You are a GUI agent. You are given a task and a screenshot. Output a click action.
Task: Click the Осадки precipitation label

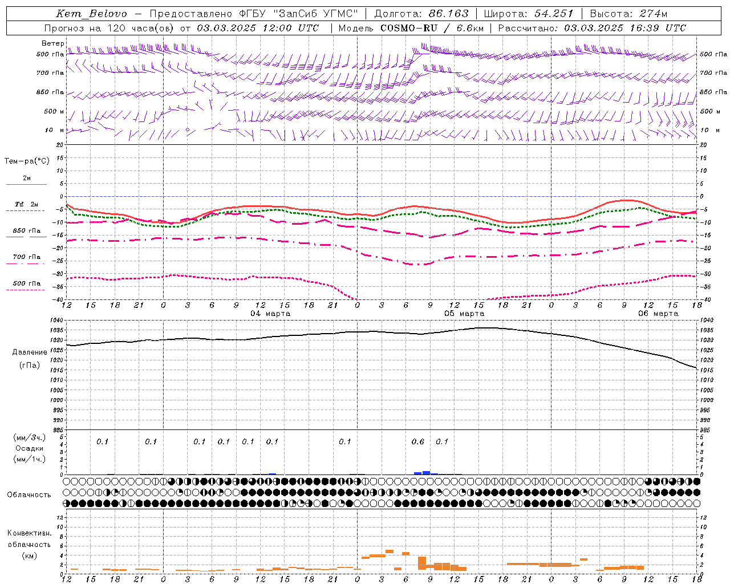pyautogui.click(x=29, y=448)
